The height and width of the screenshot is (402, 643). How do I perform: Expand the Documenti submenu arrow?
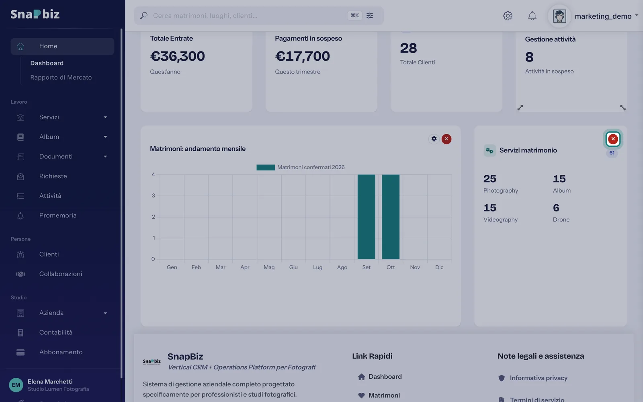tap(105, 157)
